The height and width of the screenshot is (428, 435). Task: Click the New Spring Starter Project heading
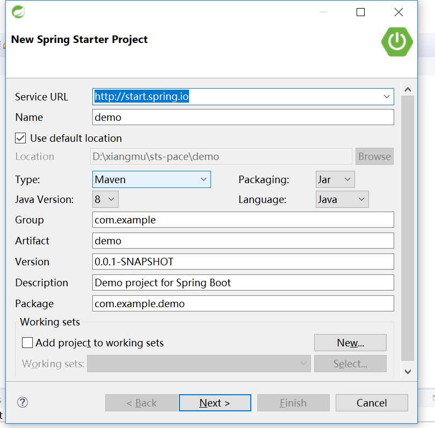click(x=79, y=40)
